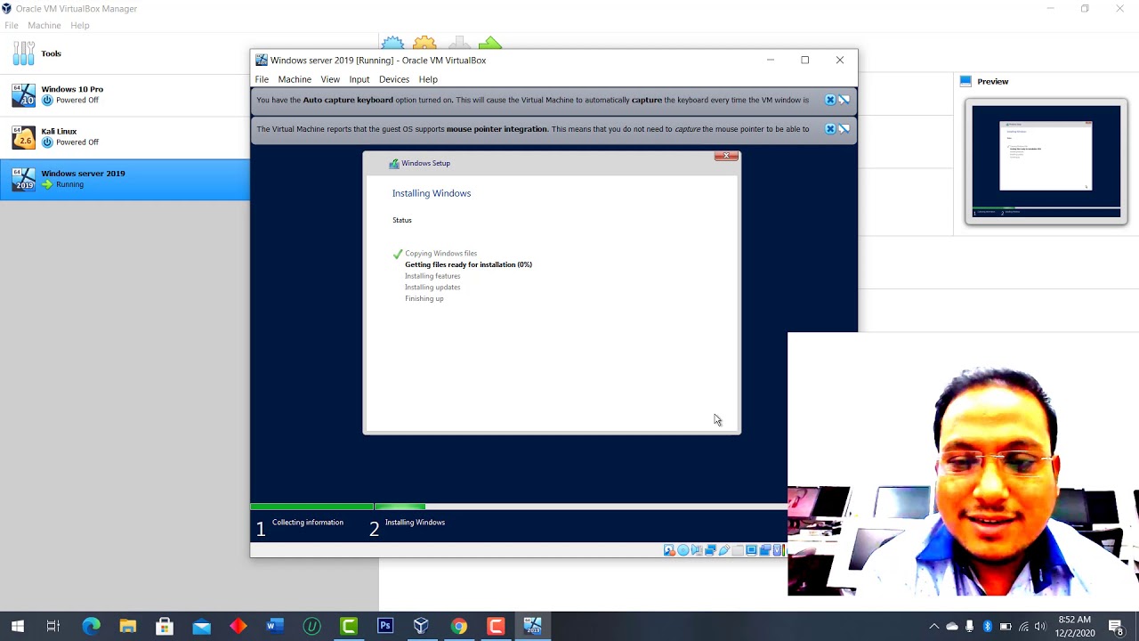The width and height of the screenshot is (1139, 641).
Task: Dismiss the mouse pointer integration notification
Action: [830, 129]
